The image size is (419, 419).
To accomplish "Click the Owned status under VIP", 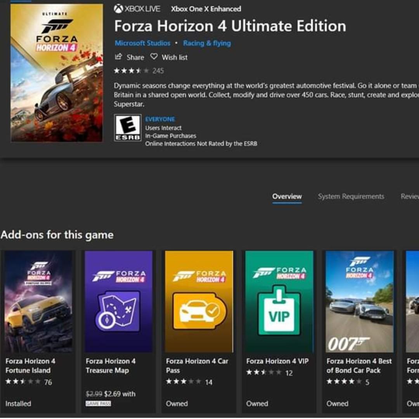I will pos(257,403).
